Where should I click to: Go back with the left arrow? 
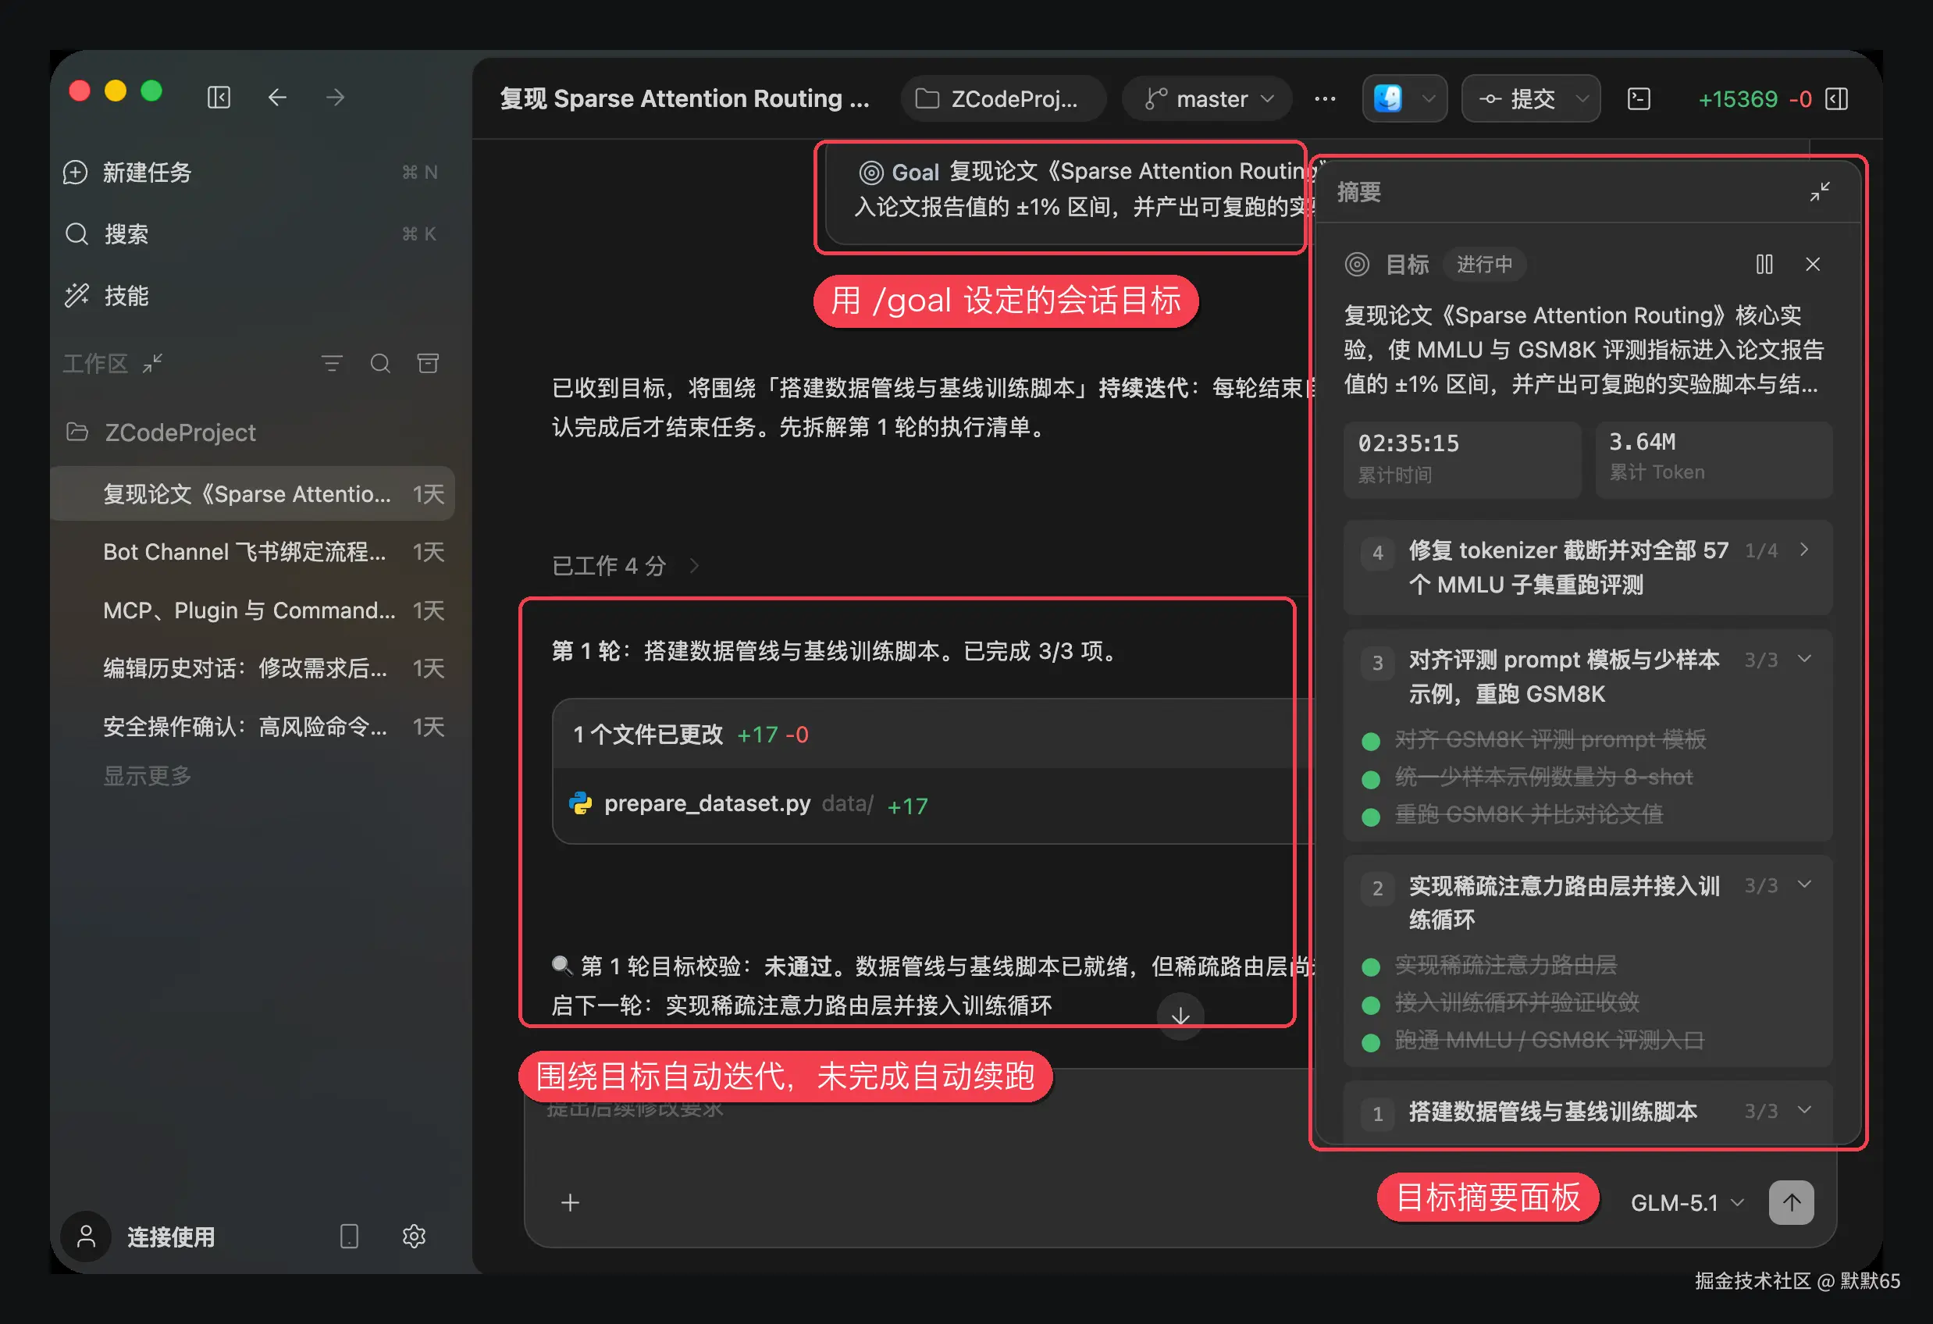click(277, 98)
